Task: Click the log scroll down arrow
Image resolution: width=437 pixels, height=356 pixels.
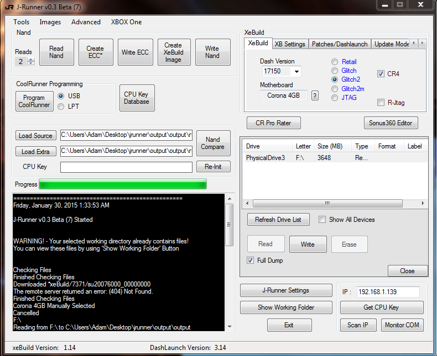Action: 230,327
